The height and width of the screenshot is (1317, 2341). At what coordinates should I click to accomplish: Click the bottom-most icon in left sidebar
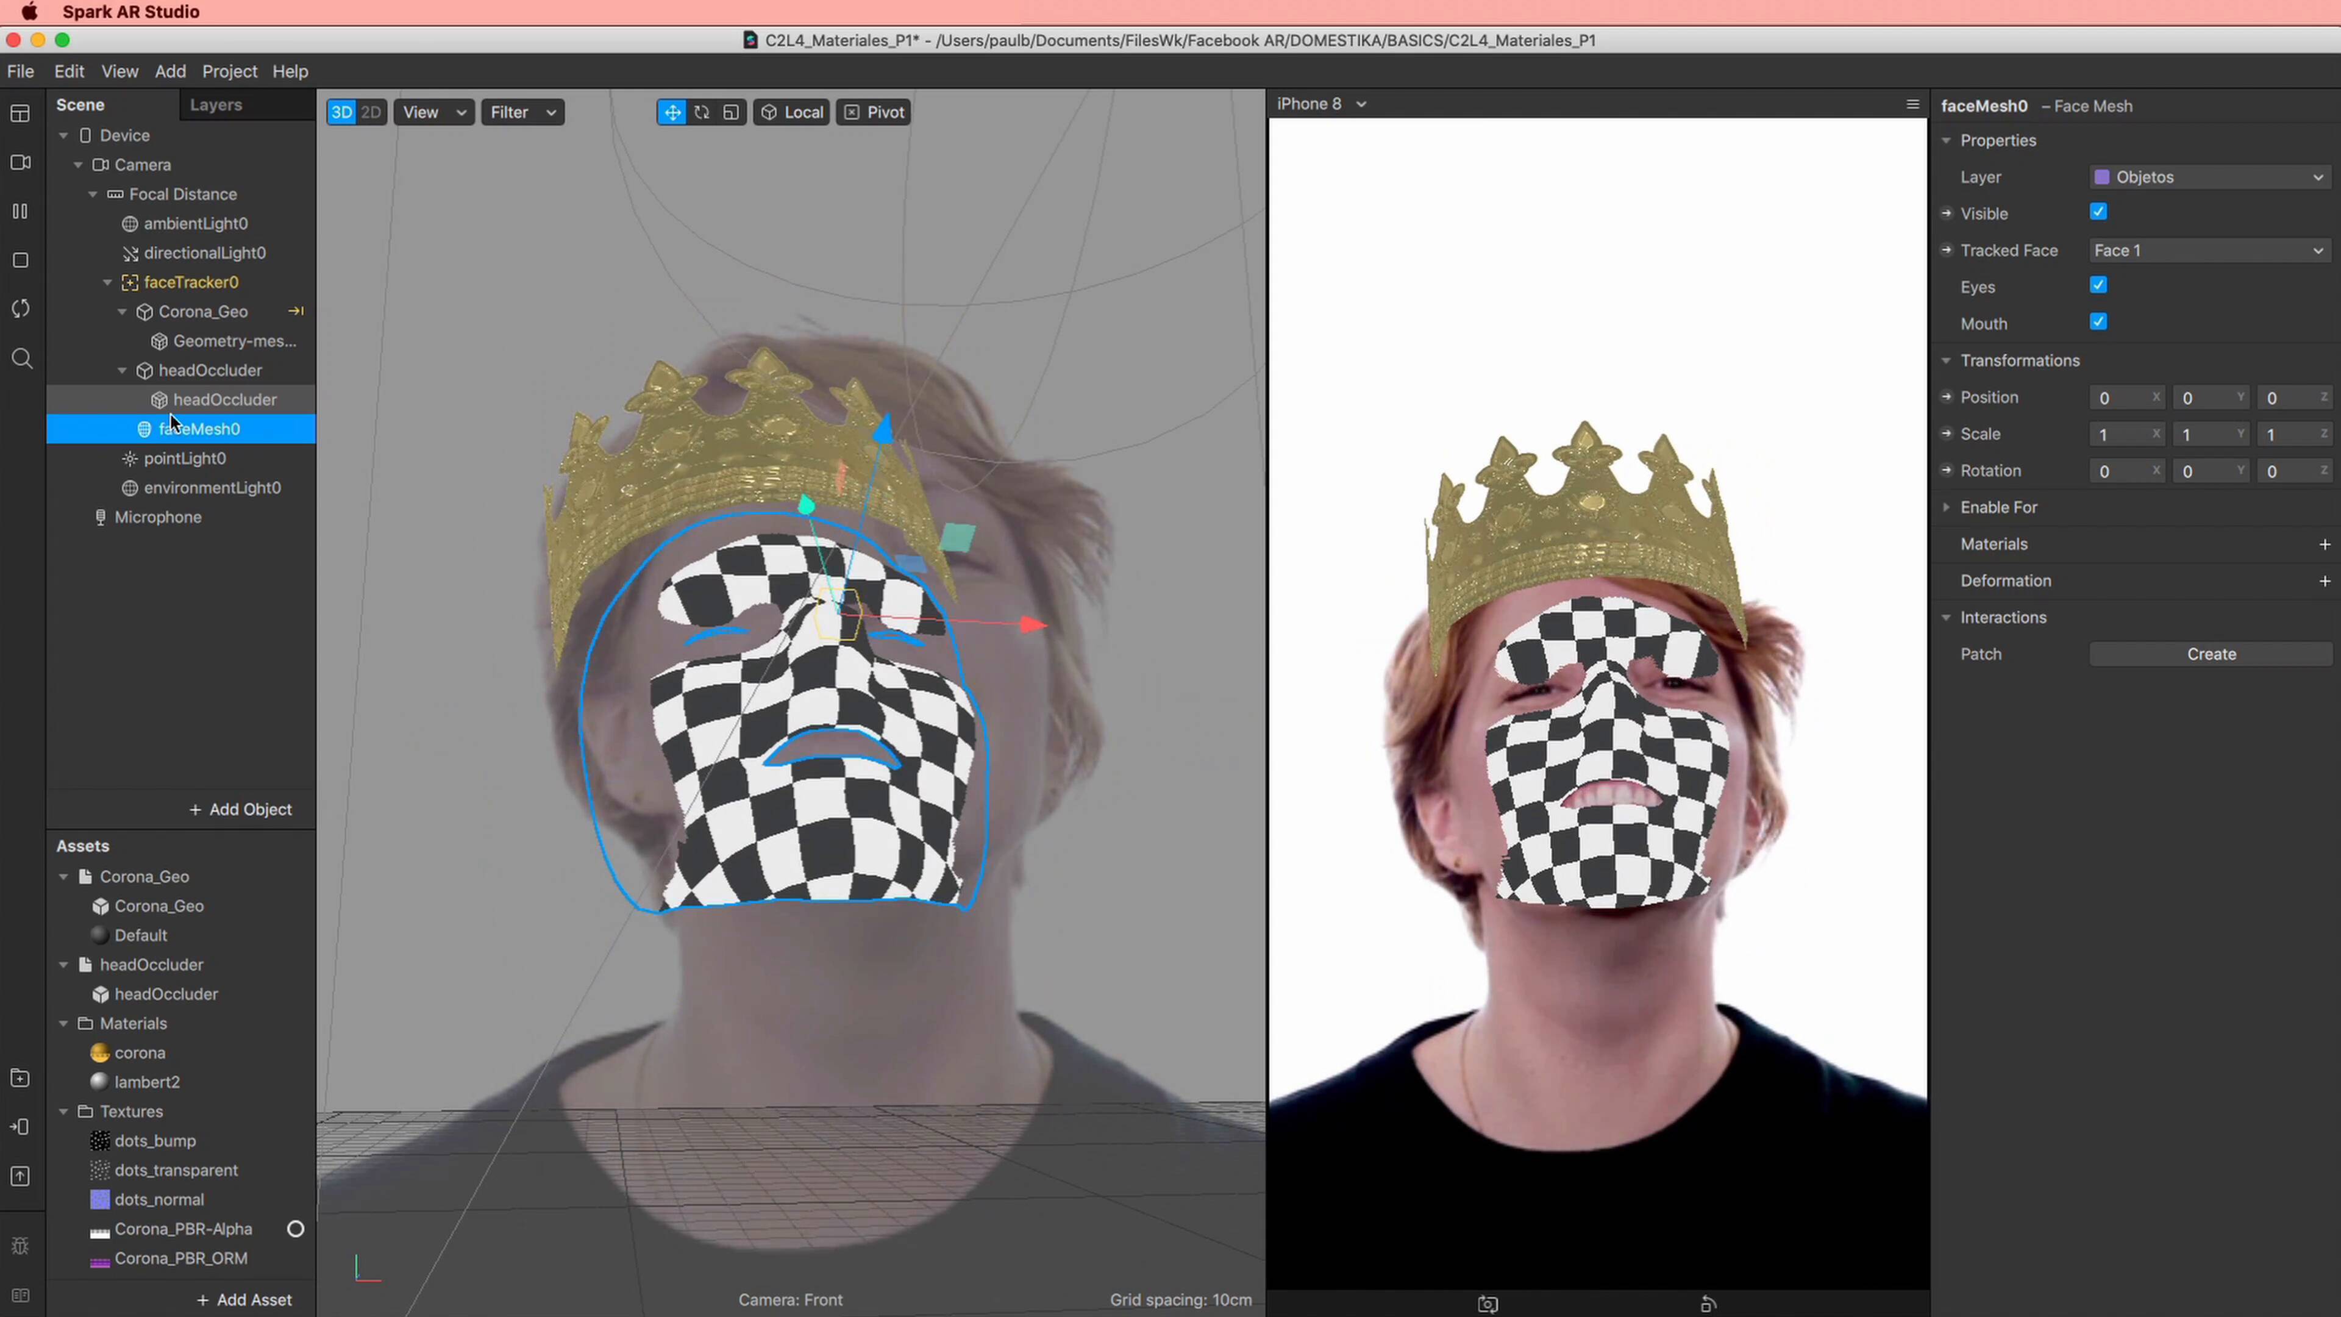[21, 1295]
